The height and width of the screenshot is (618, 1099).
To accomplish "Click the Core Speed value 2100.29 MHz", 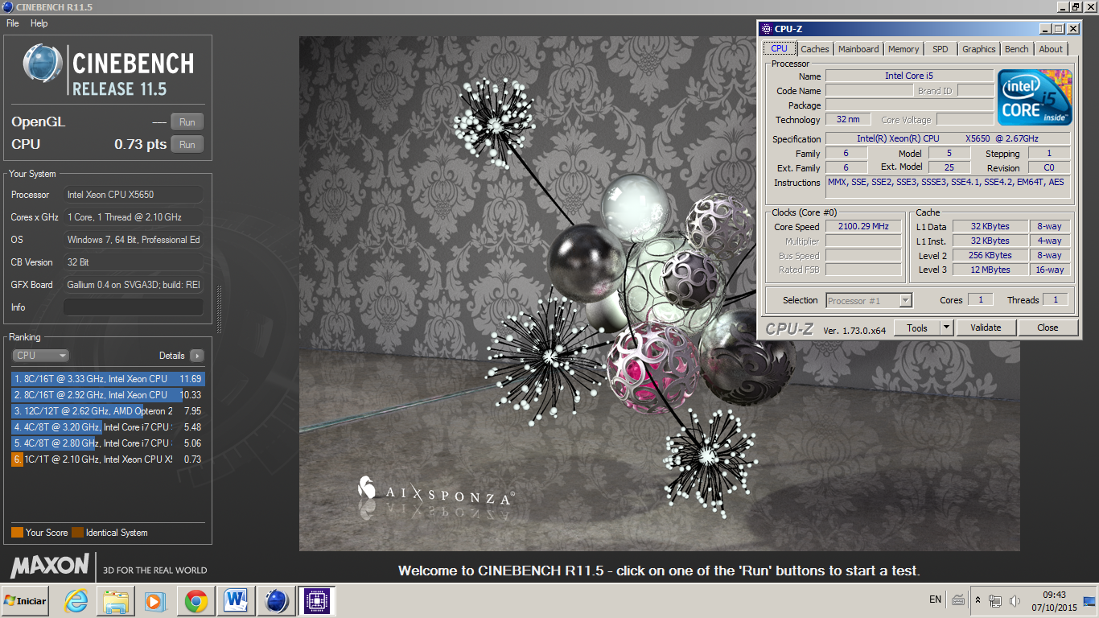I will click(x=863, y=227).
